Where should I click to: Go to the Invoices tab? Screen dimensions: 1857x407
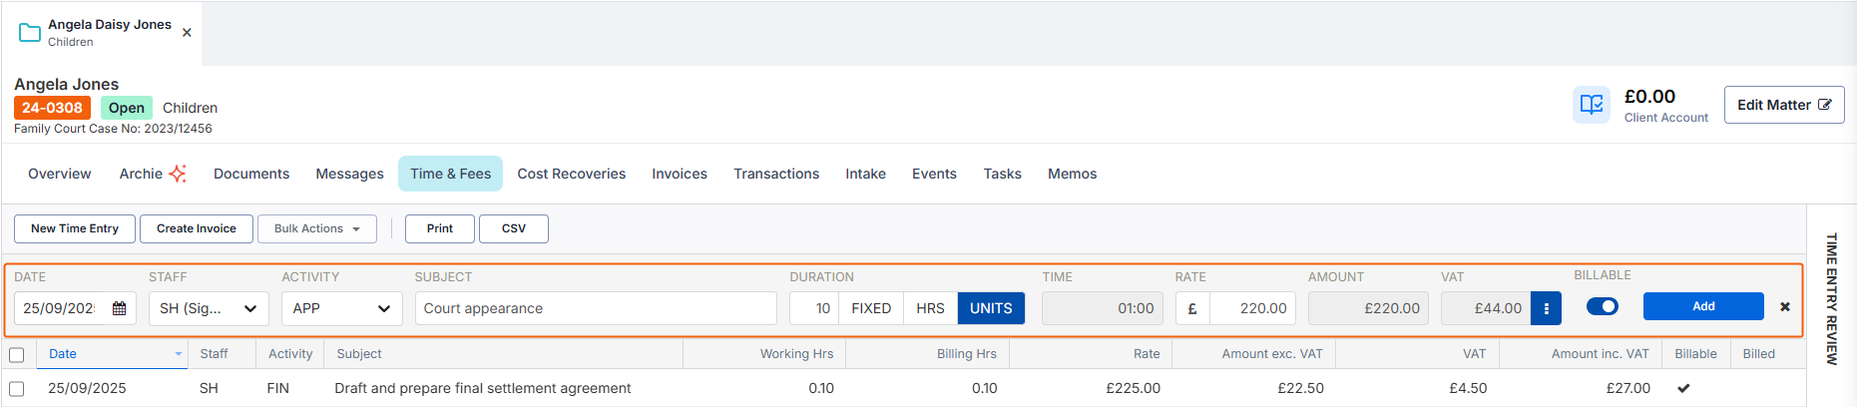tap(680, 174)
